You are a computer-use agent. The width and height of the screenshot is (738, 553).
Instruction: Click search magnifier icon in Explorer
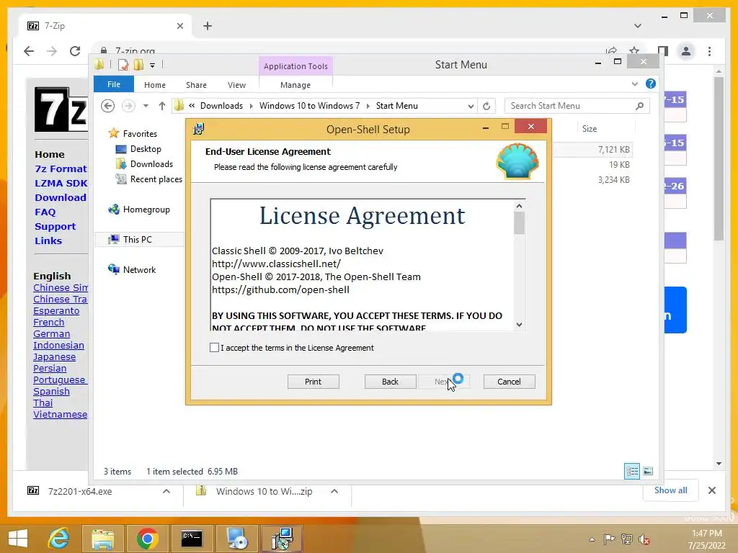point(639,106)
